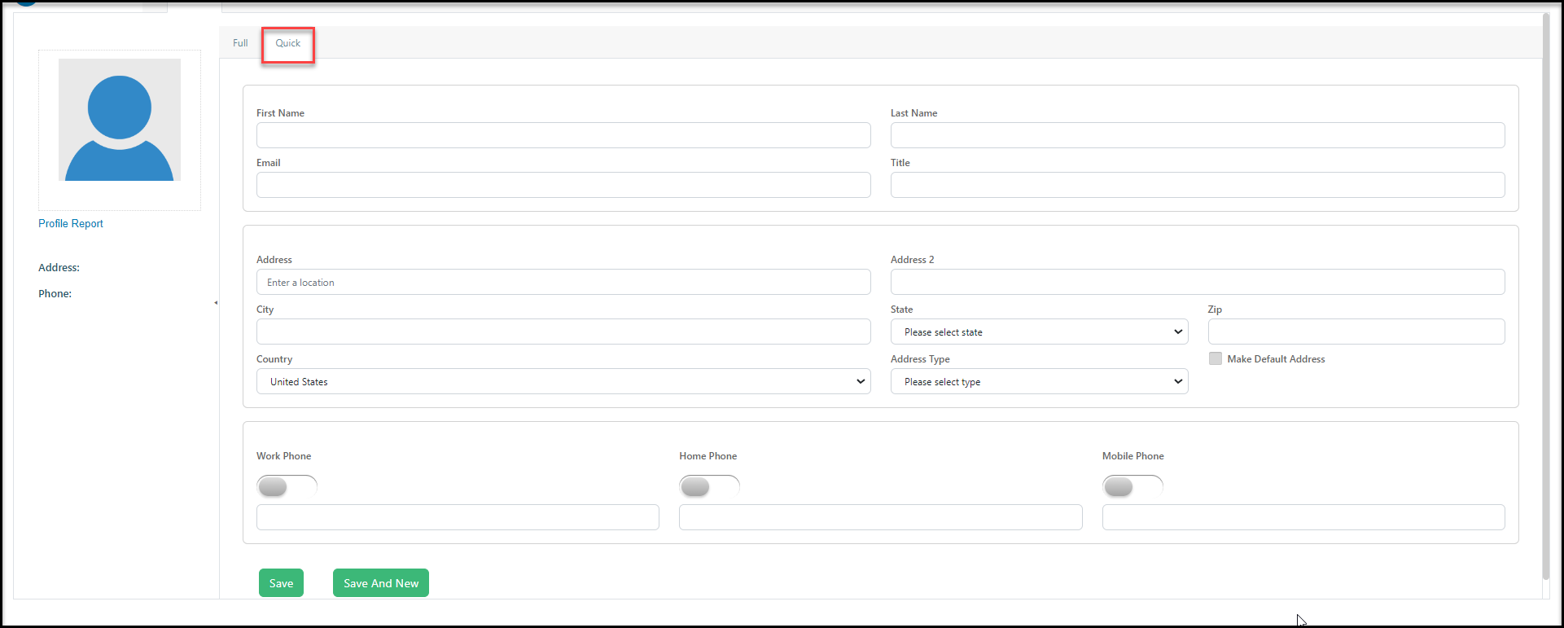
Task: Check the Make Default Address checkbox
Action: click(x=1216, y=358)
